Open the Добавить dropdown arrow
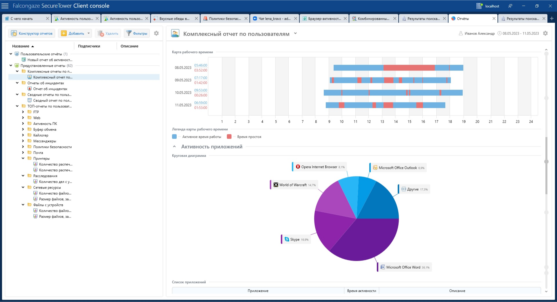557x302 pixels. 89,33
